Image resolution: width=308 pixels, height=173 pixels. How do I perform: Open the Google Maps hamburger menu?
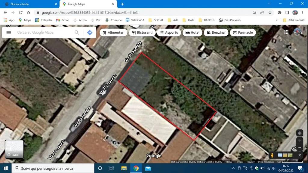9,32
